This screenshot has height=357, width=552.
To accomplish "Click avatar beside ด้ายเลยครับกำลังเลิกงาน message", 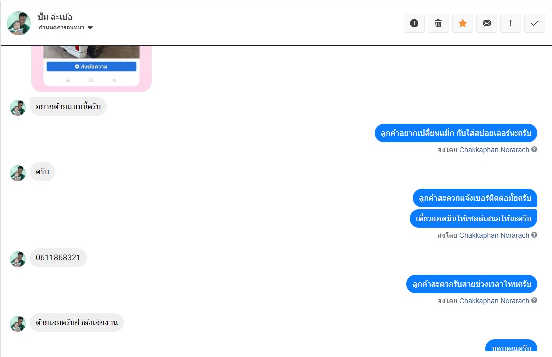I will 18,324.
